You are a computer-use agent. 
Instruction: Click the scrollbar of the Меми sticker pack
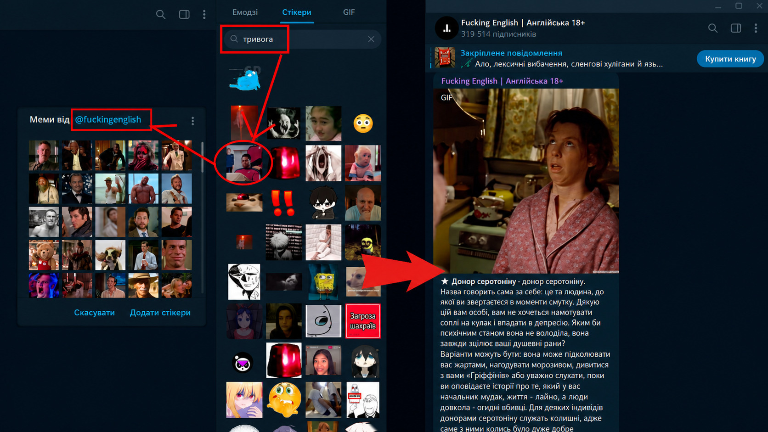pyautogui.click(x=202, y=157)
